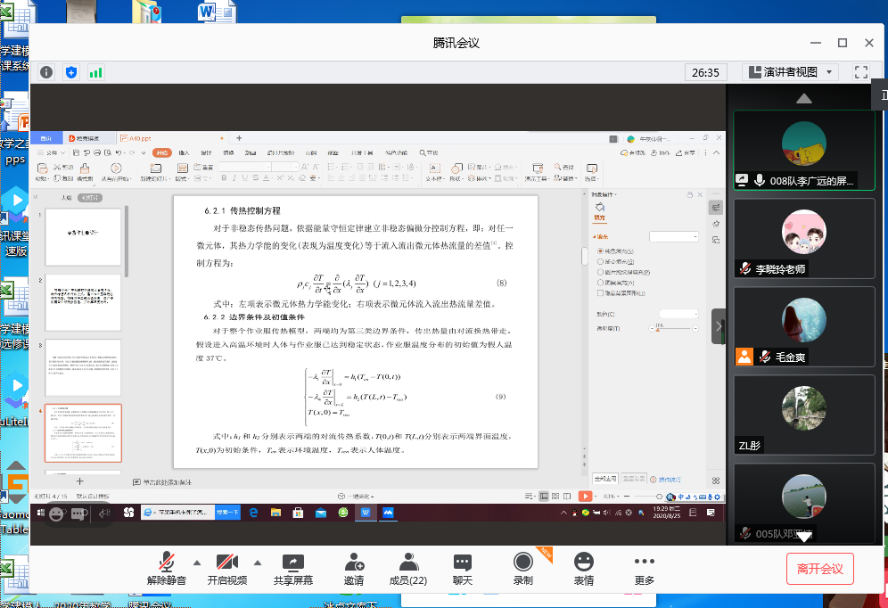
Task: Expand video options arrow beside 开启视频
Action: [258, 562]
